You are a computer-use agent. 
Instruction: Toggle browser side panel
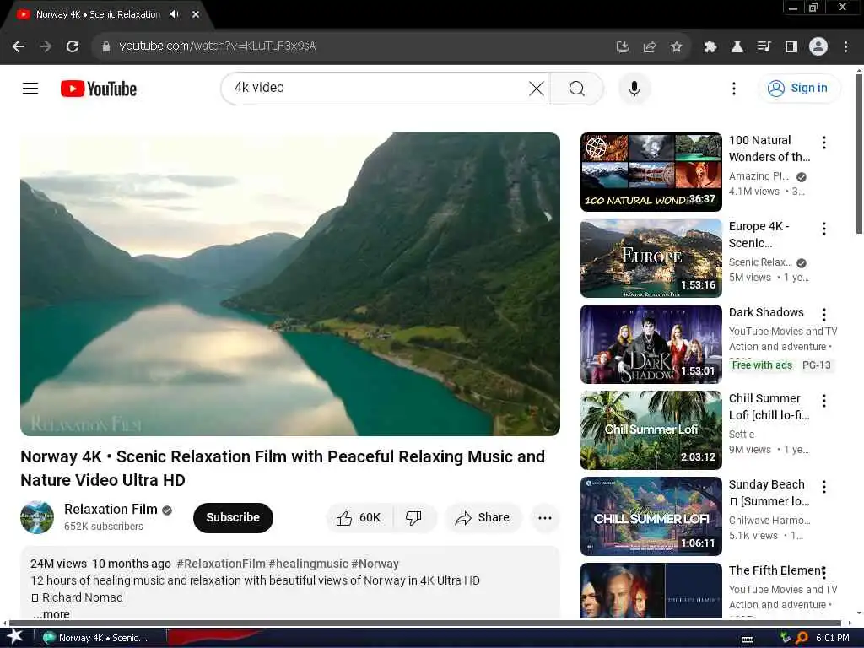pyautogui.click(x=791, y=46)
